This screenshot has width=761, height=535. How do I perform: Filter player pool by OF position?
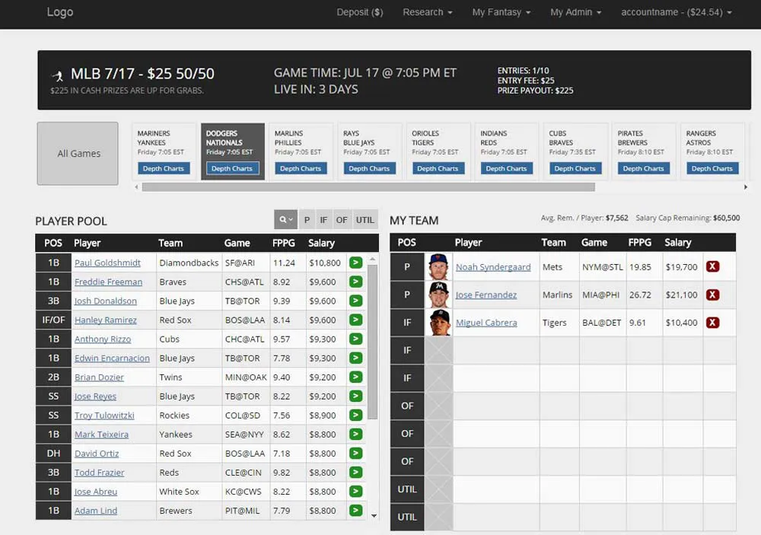tap(342, 220)
